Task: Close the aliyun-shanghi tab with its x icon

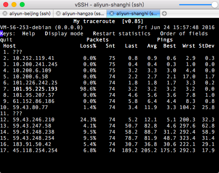Action: pos(112,14)
